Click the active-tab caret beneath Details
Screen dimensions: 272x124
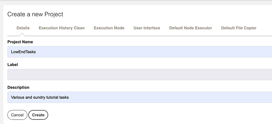pos(22,35)
